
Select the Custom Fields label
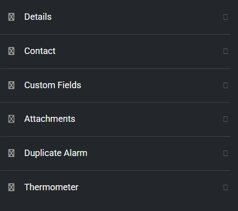[x=53, y=85]
